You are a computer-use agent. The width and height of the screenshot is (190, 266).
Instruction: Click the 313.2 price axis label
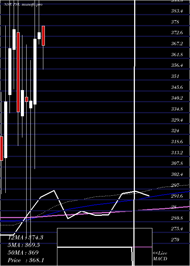tap(177, 152)
